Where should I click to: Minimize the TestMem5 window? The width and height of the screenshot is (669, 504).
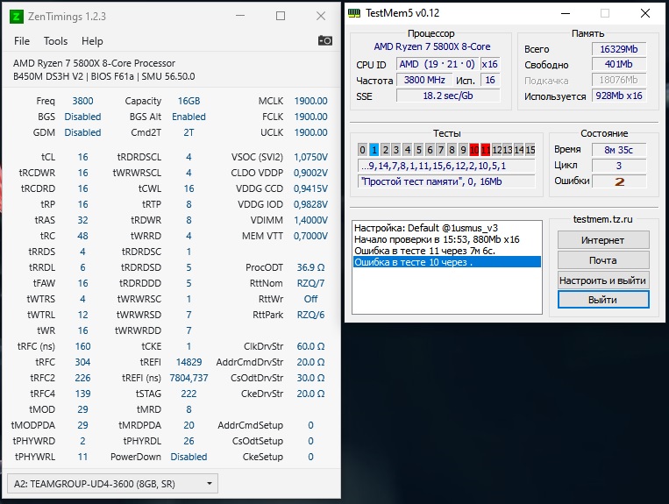(566, 13)
